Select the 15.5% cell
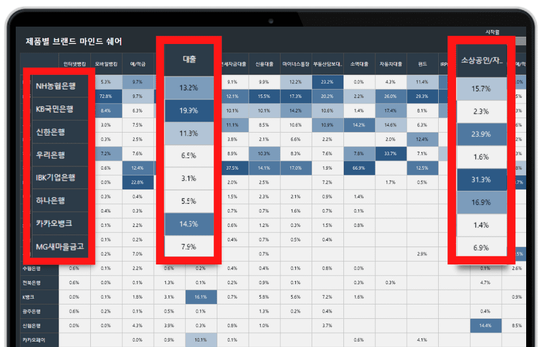The image size is (543, 347). (264, 96)
